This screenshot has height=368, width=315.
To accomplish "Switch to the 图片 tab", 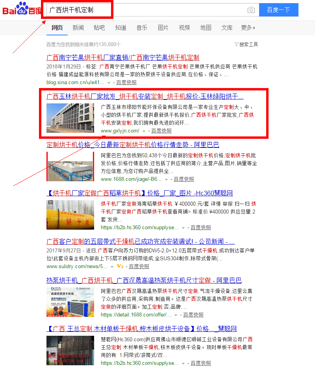I will [163, 28].
